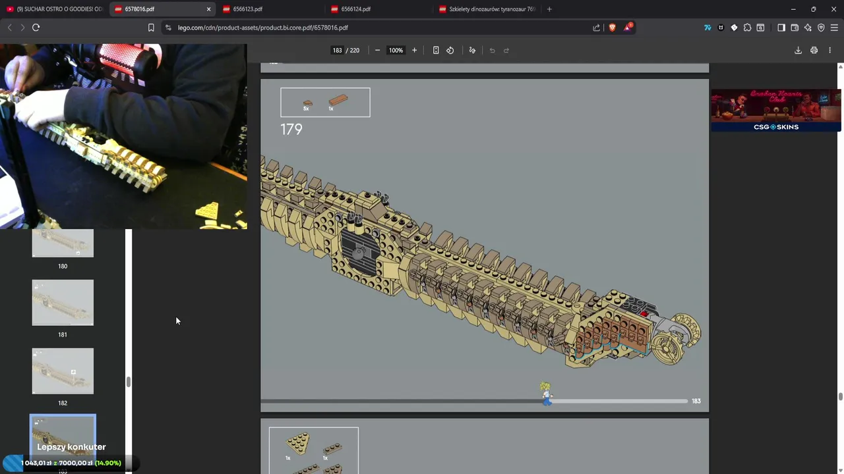844x474 pixels.
Task: Open the browser hamburger menu
Action: tap(834, 28)
